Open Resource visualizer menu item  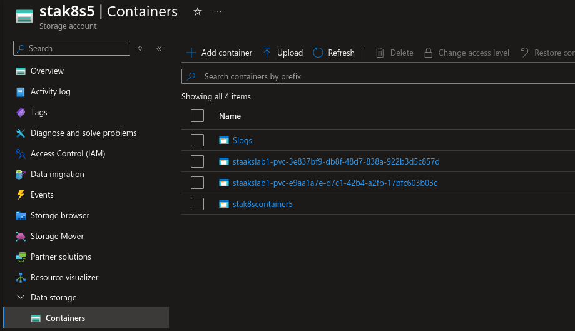[x=64, y=277]
